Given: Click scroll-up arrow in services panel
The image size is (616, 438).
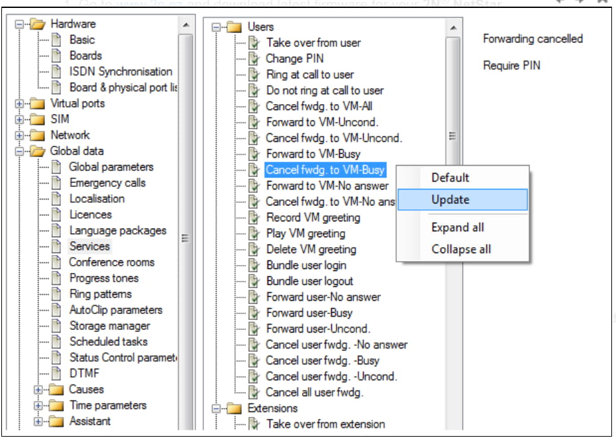Looking at the screenshot, I should (x=453, y=28).
